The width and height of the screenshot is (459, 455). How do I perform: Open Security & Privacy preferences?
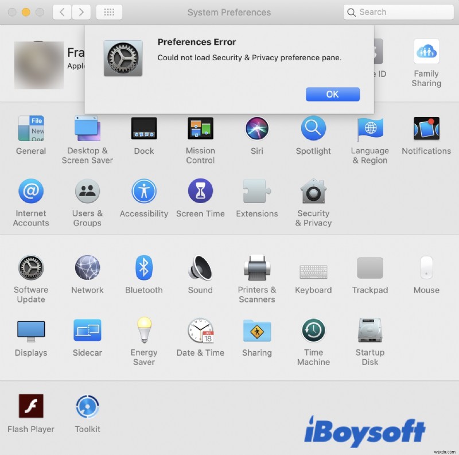(313, 190)
